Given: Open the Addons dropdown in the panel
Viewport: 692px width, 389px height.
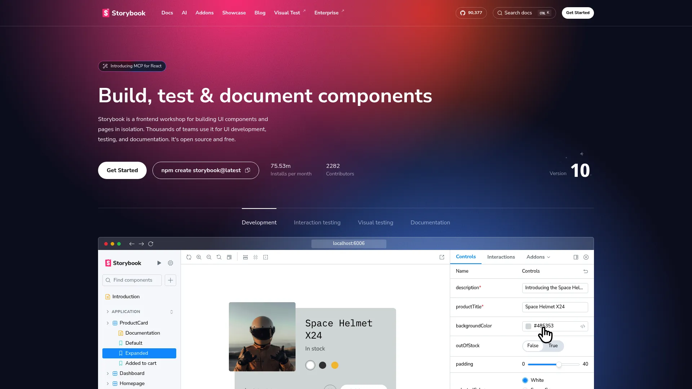Looking at the screenshot, I should (x=538, y=257).
